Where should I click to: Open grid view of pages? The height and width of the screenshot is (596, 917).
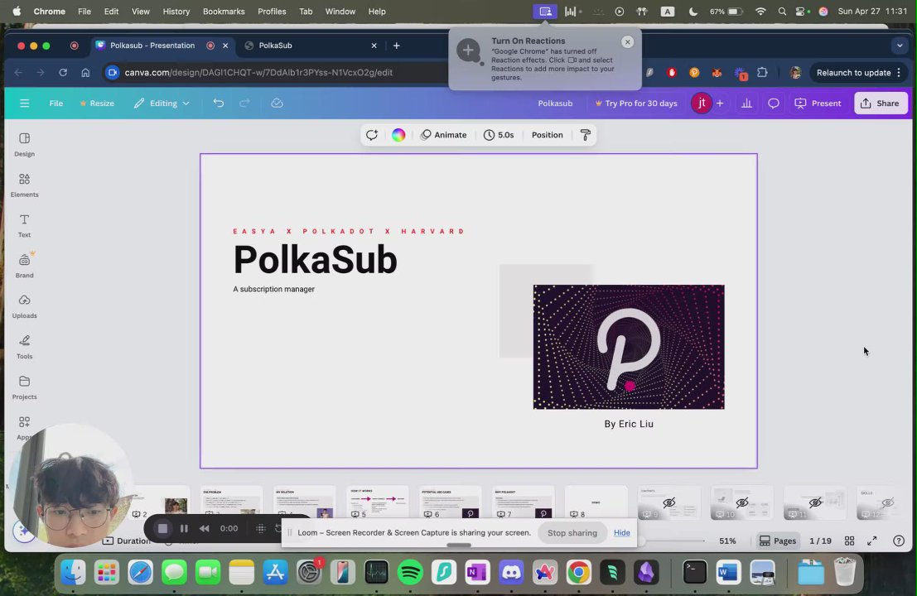click(x=849, y=541)
